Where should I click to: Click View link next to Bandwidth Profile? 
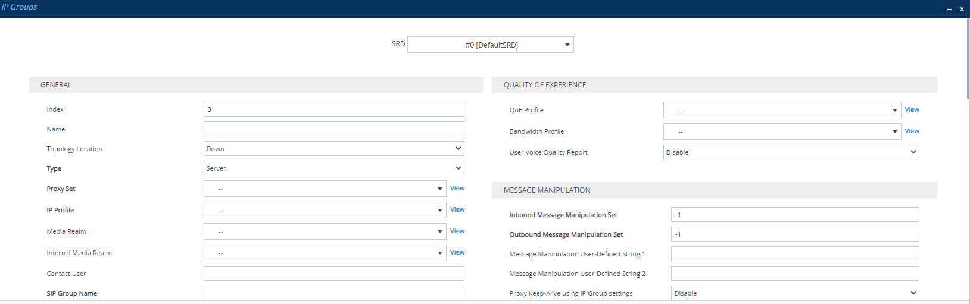point(912,131)
